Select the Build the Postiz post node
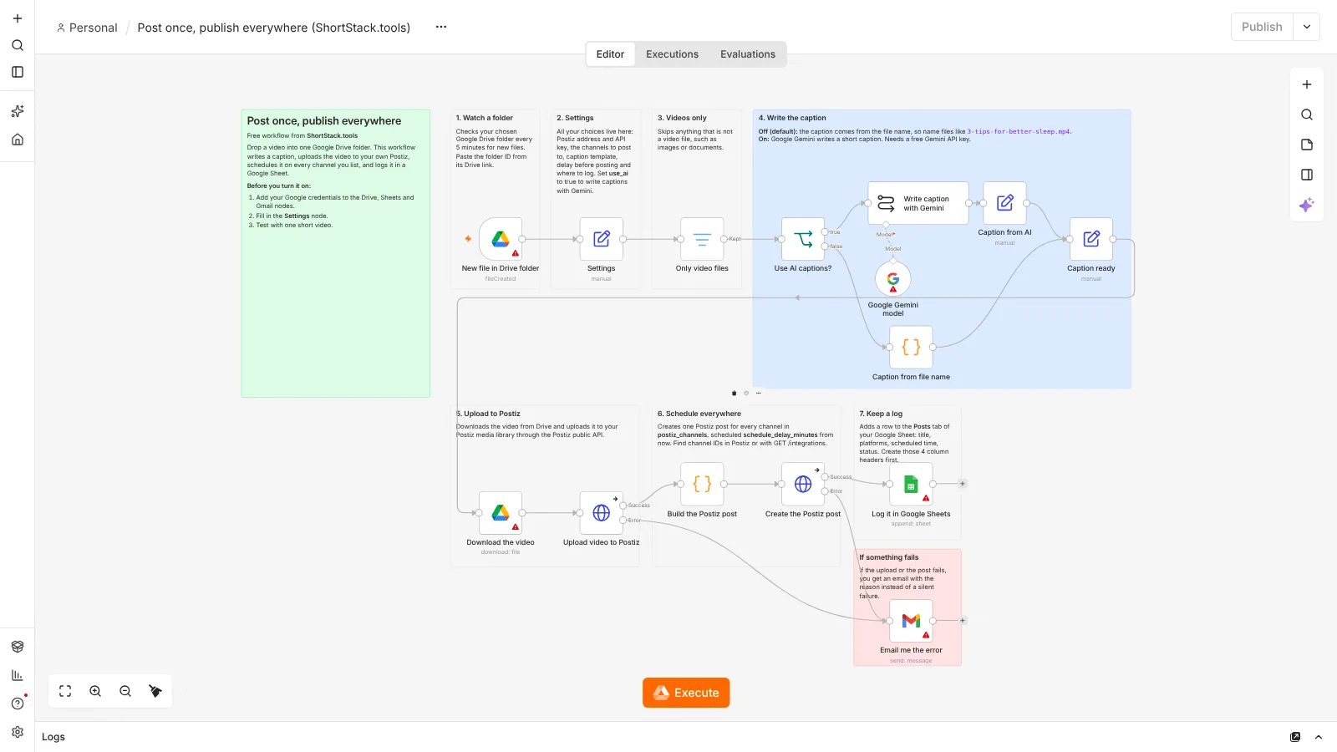The image size is (1337, 752). click(x=702, y=484)
